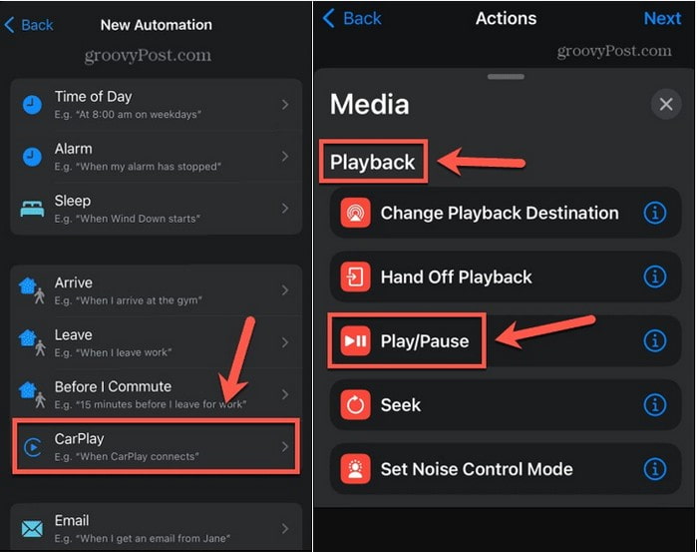Tap the Hand Off Playback icon
Viewport: 698px width, 552px height.
(354, 277)
